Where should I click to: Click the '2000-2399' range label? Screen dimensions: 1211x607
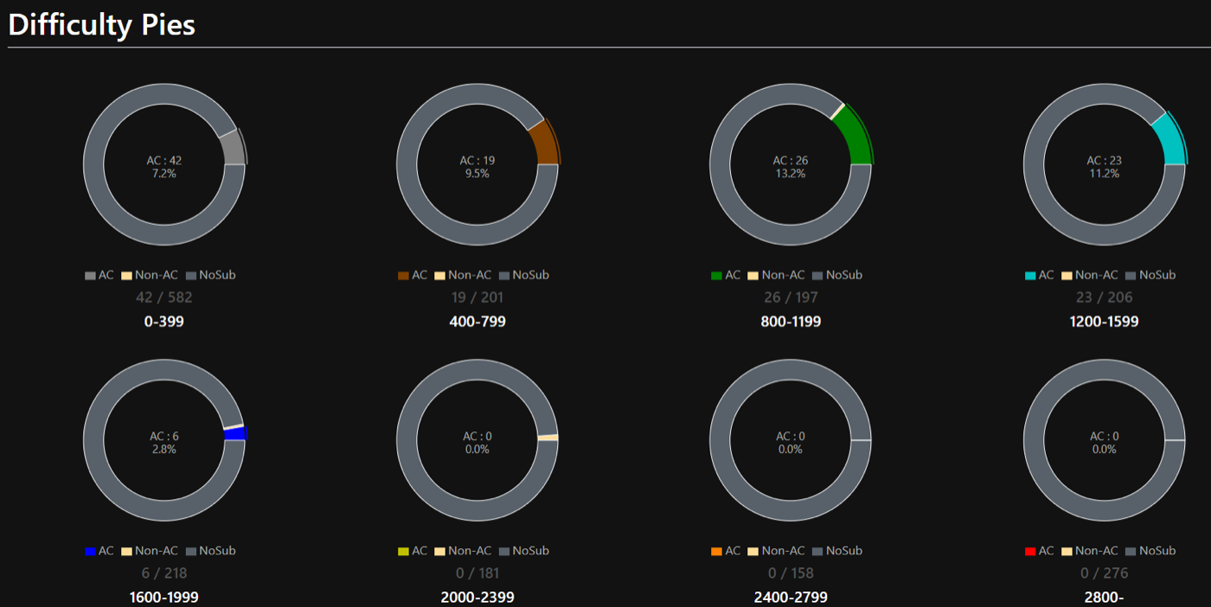pos(477,597)
